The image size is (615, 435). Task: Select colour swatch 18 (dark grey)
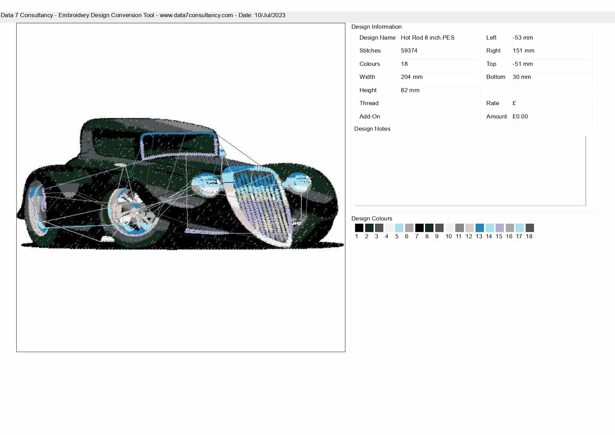530,228
